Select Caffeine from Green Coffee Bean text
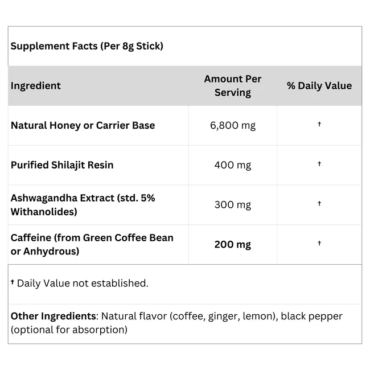Viewport: 370px width, 370px height. pos(92,244)
